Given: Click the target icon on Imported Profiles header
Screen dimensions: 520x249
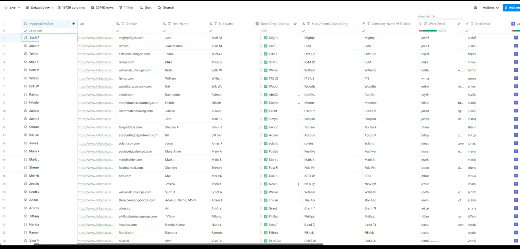Looking at the screenshot, I should [73, 24].
